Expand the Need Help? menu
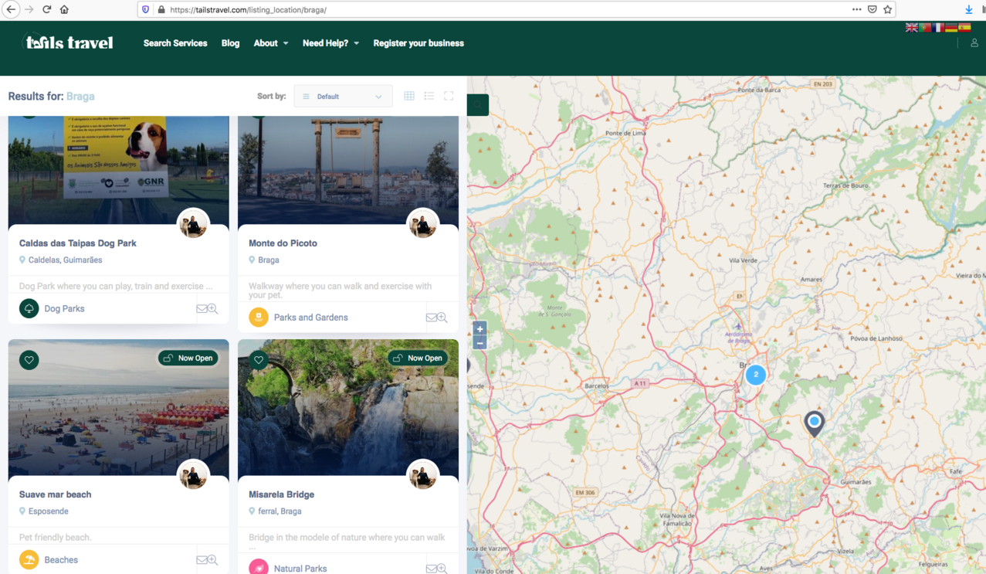 pyautogui.click(x=330, y=43)
